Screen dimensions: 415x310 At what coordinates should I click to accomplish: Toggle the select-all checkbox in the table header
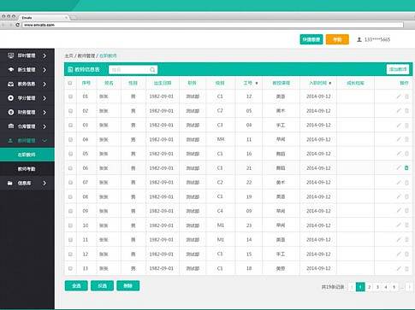tap(70, 83)
